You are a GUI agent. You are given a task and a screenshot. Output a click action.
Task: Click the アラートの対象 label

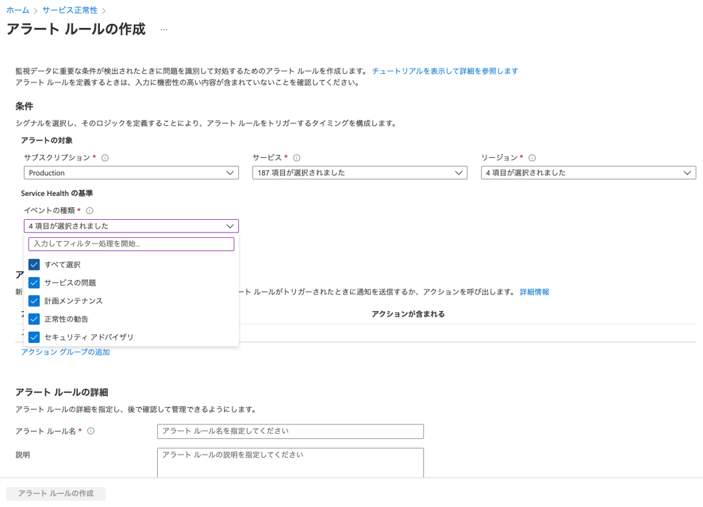click(x=47, y=141)
